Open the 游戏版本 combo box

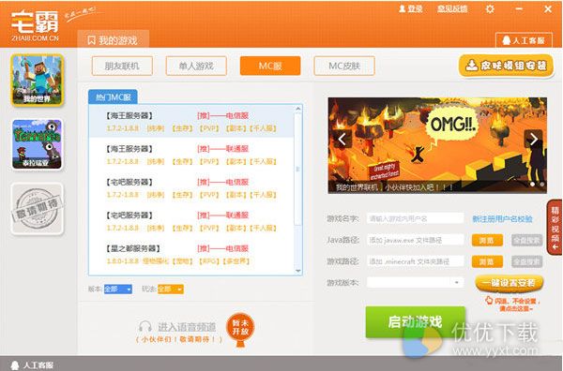(x=415, y=282)
